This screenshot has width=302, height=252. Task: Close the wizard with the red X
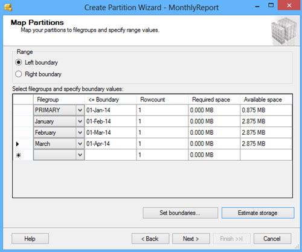point(289,5)
